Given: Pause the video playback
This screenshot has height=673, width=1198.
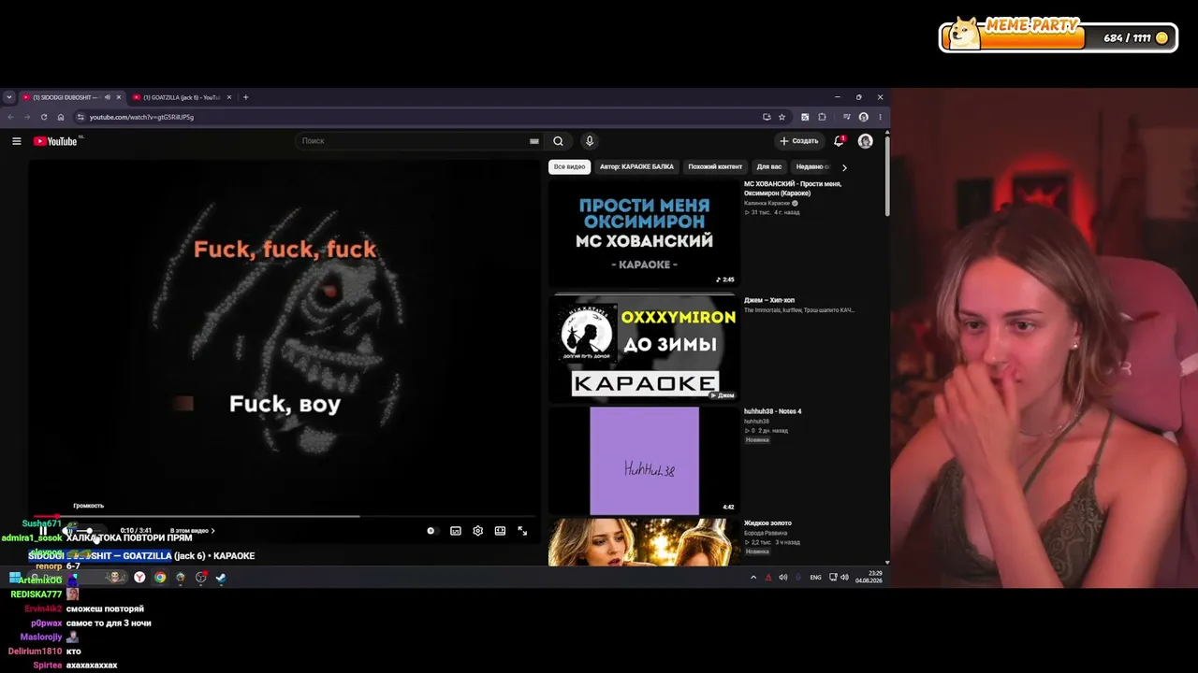Looking at the screenshot, I should point(43,531).
